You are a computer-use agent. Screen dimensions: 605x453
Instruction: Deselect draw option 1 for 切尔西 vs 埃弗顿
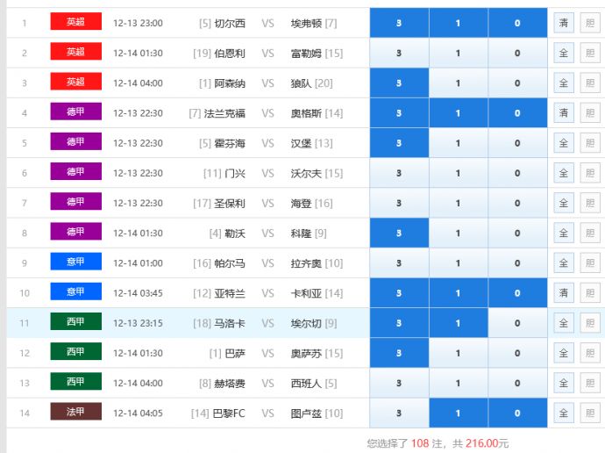[458, 23]
